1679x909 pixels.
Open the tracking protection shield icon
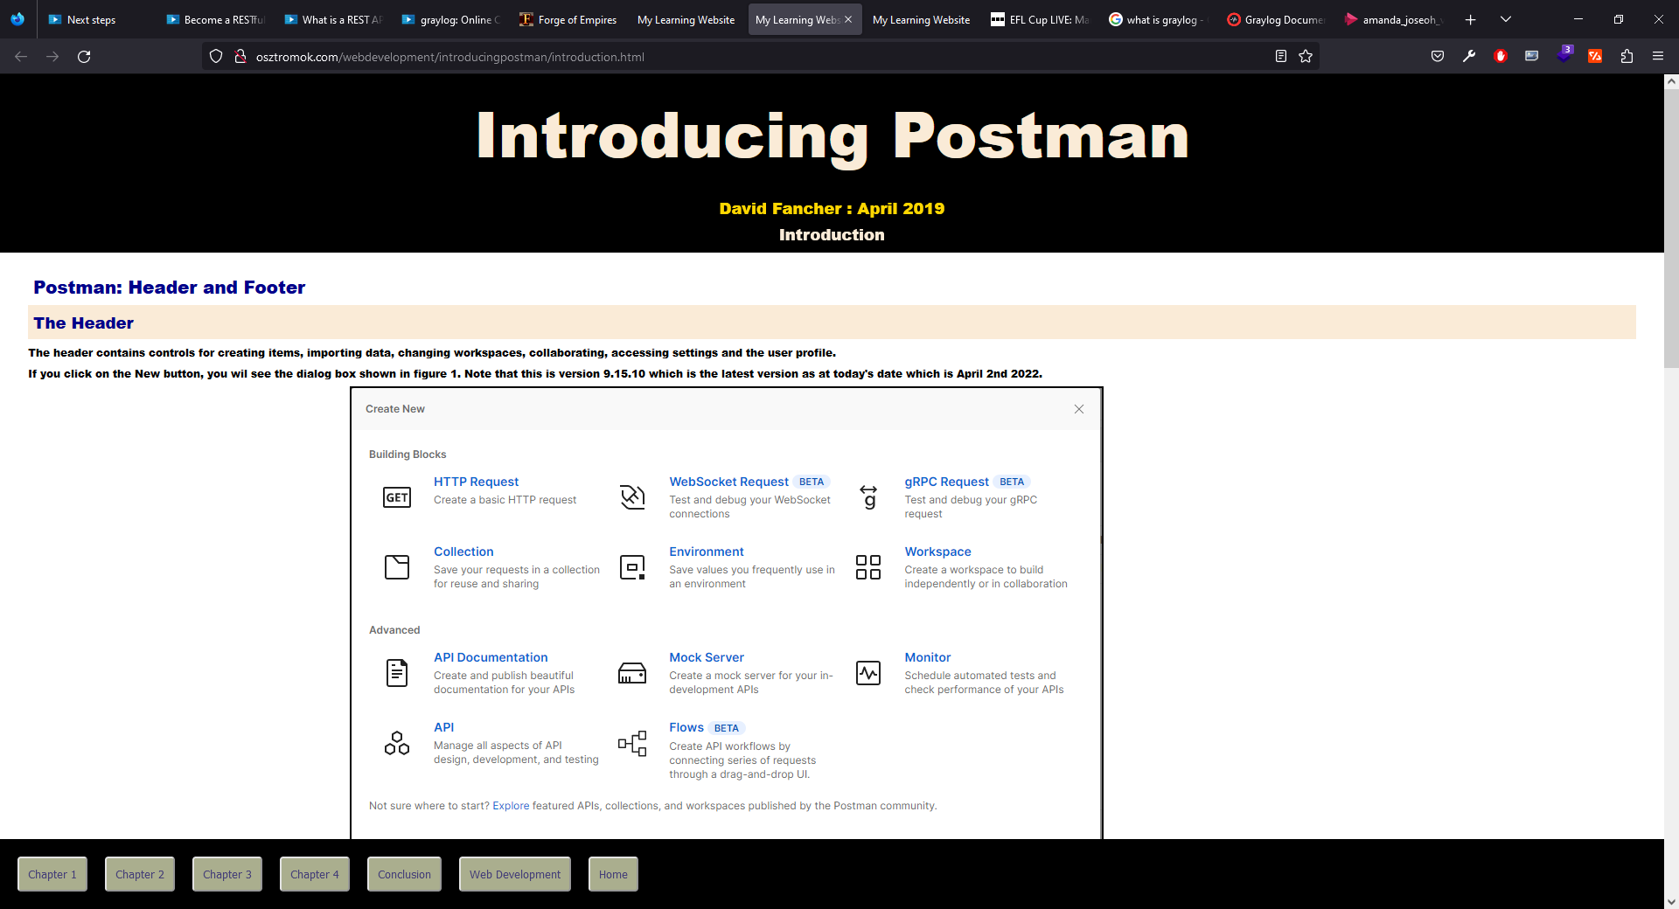coord(216,57)
